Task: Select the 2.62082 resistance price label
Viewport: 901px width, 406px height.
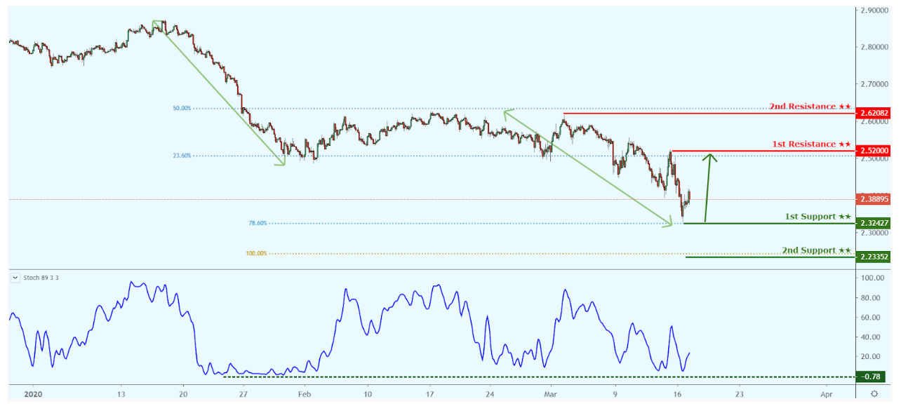Action: 874,113
